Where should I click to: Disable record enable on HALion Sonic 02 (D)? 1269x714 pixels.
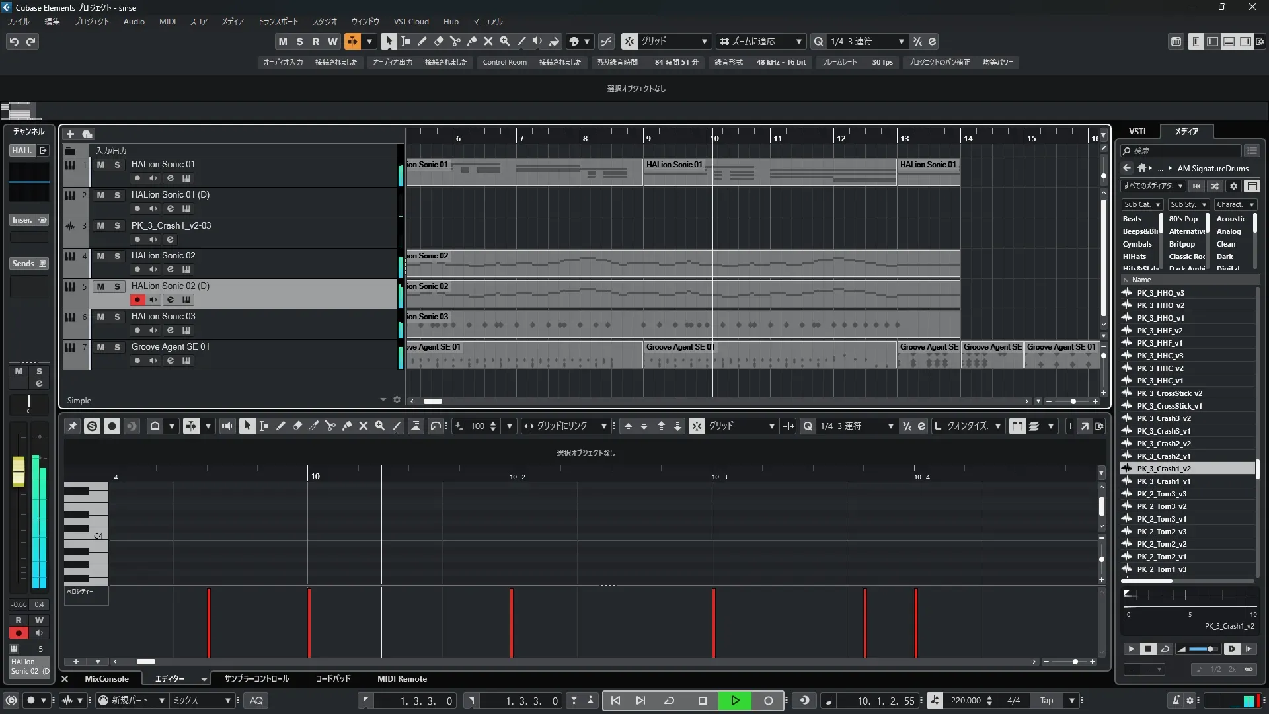click(137, 299)
